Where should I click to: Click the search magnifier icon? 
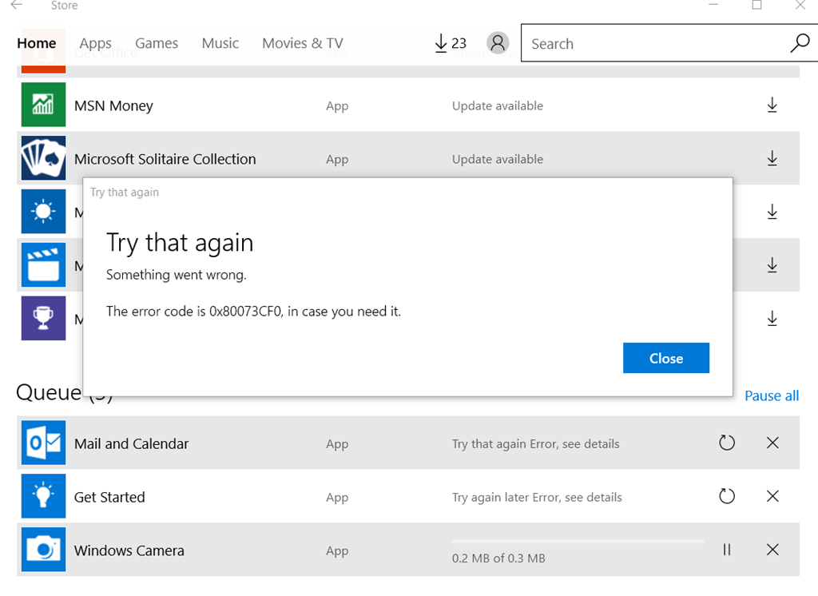800,43
